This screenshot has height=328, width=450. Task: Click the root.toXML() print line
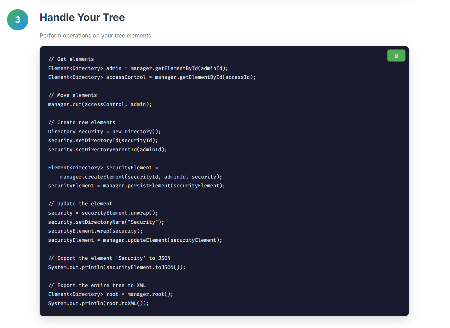[x=98, y=303]
